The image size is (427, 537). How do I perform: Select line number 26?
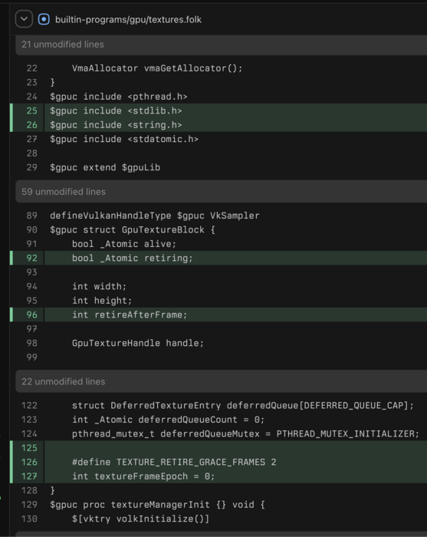tap(32, 125)
